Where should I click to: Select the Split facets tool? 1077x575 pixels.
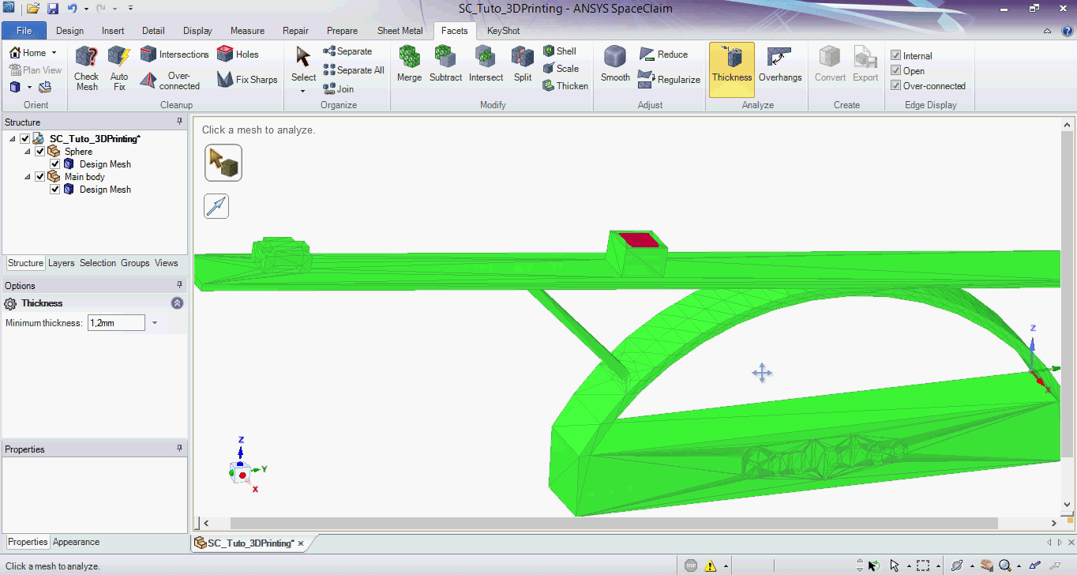523,58
